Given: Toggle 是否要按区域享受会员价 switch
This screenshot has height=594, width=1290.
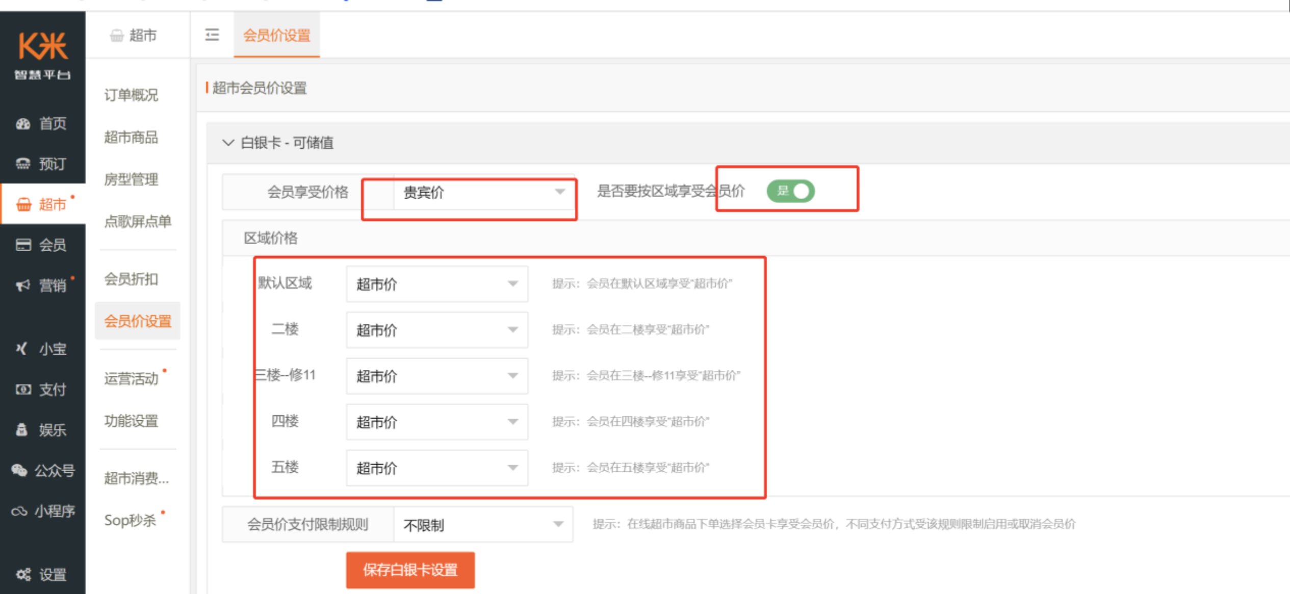Looking at the screenshot, I should (790, 191).
